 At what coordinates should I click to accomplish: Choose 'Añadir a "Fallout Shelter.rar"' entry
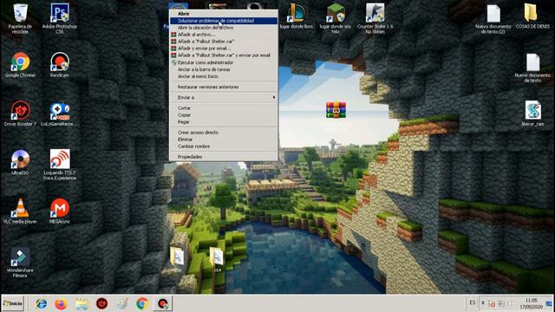pos(224,42)
